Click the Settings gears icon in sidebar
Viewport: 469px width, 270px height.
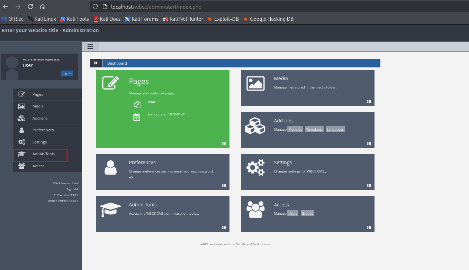click(21, 142)
